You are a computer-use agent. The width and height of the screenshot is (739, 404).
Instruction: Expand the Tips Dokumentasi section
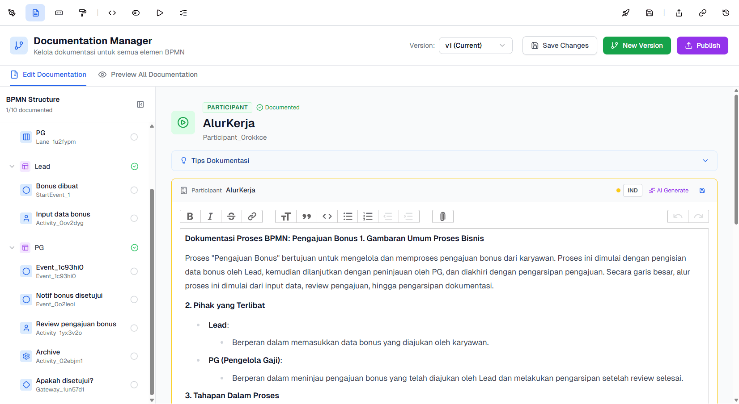(444, 161)
